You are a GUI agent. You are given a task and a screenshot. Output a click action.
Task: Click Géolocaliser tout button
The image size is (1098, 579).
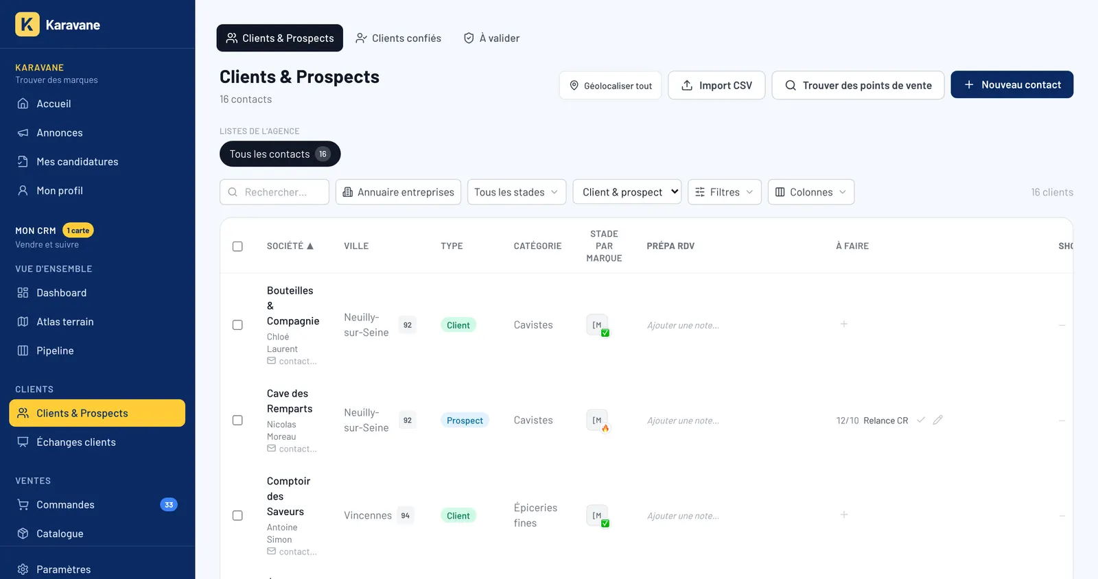(x=610, y=86)
